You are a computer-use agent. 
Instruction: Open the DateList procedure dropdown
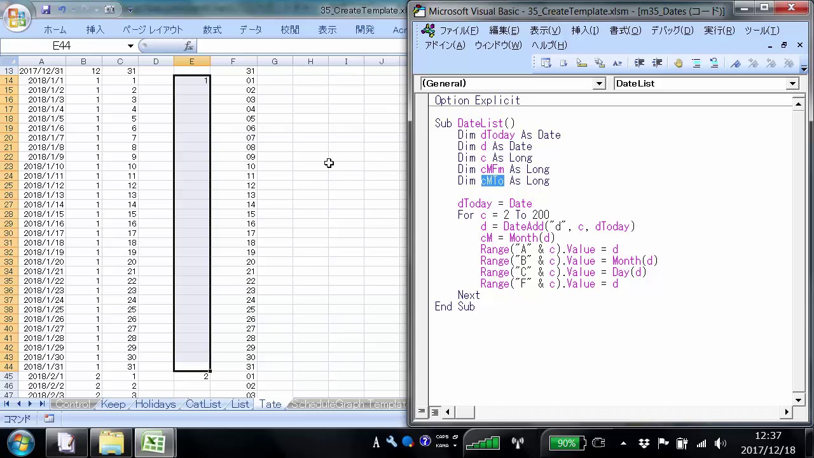(792, 83)
